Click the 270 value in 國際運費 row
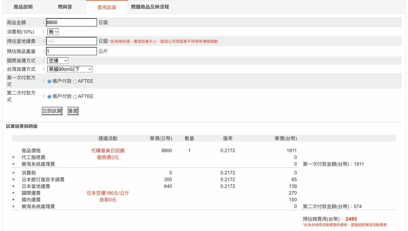The image size is (408, 231). [x=293, y=193]
